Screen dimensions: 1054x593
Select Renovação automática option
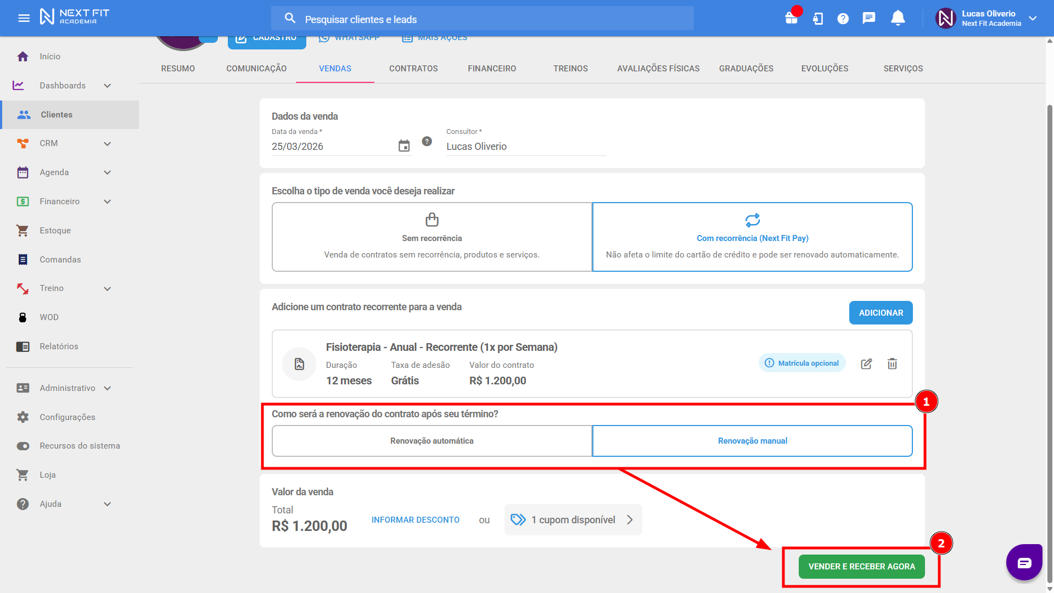point(431,441)
